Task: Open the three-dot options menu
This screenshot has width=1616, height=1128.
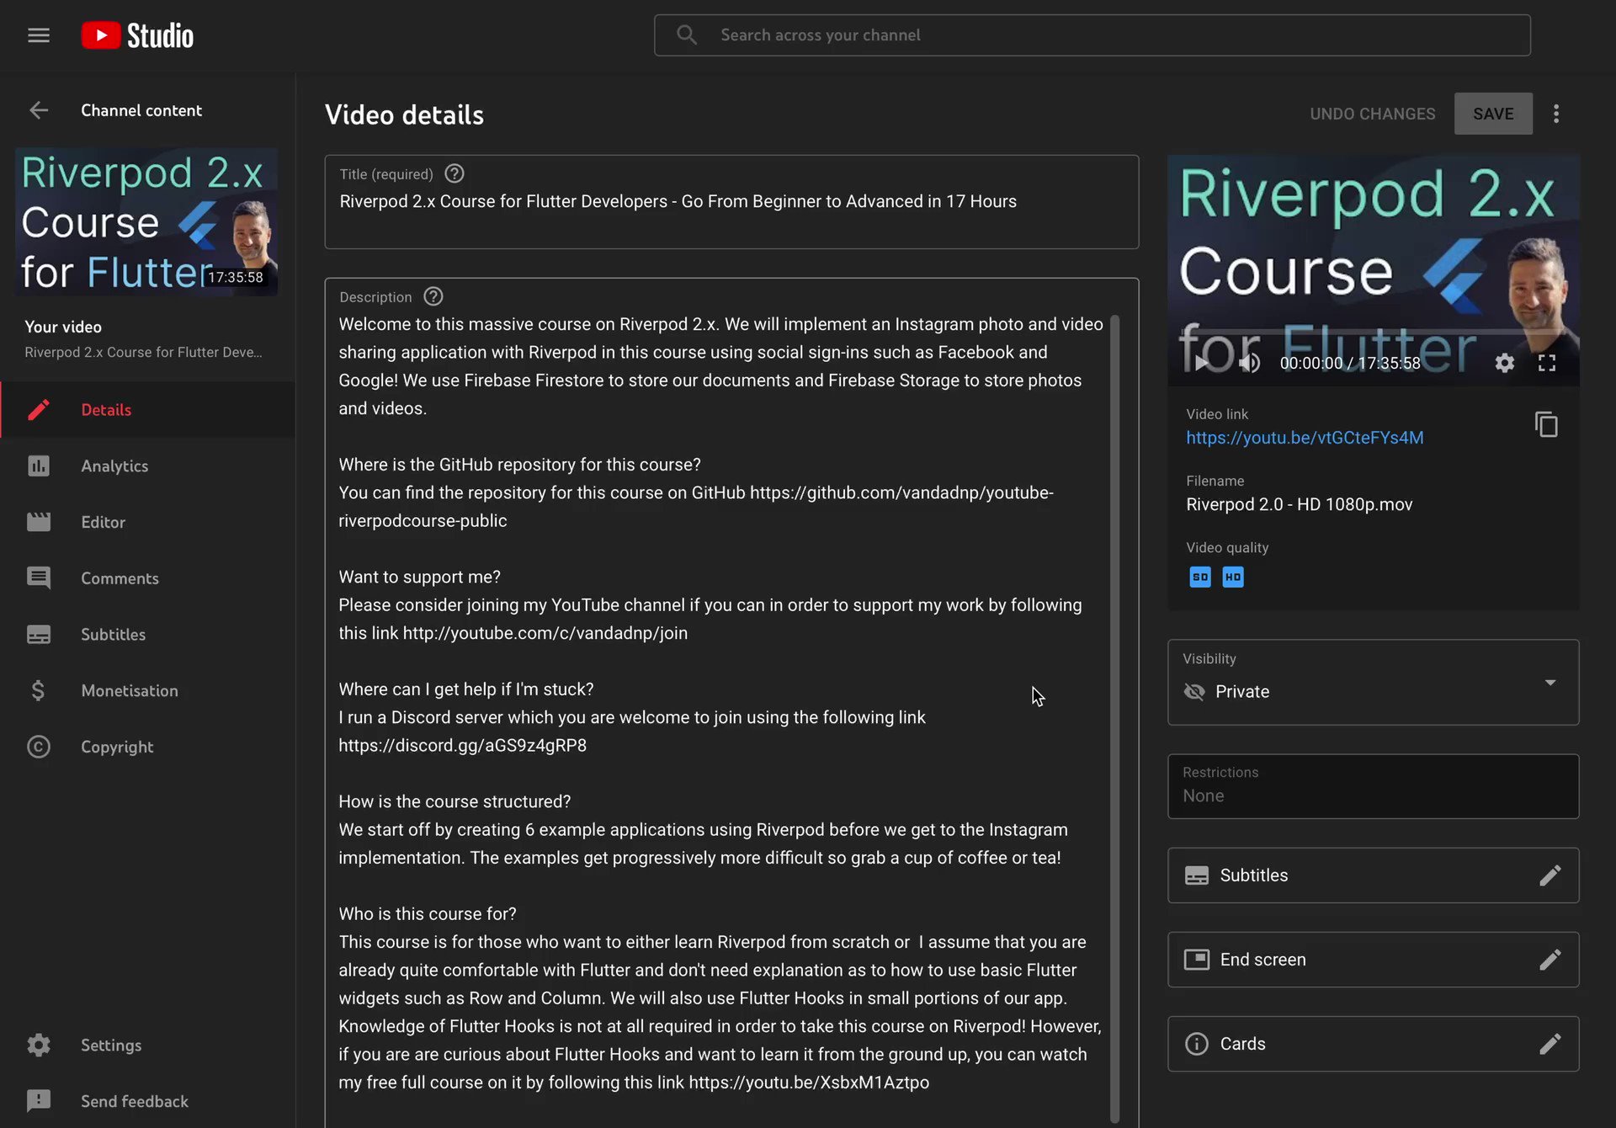Action: (1556, 114)
